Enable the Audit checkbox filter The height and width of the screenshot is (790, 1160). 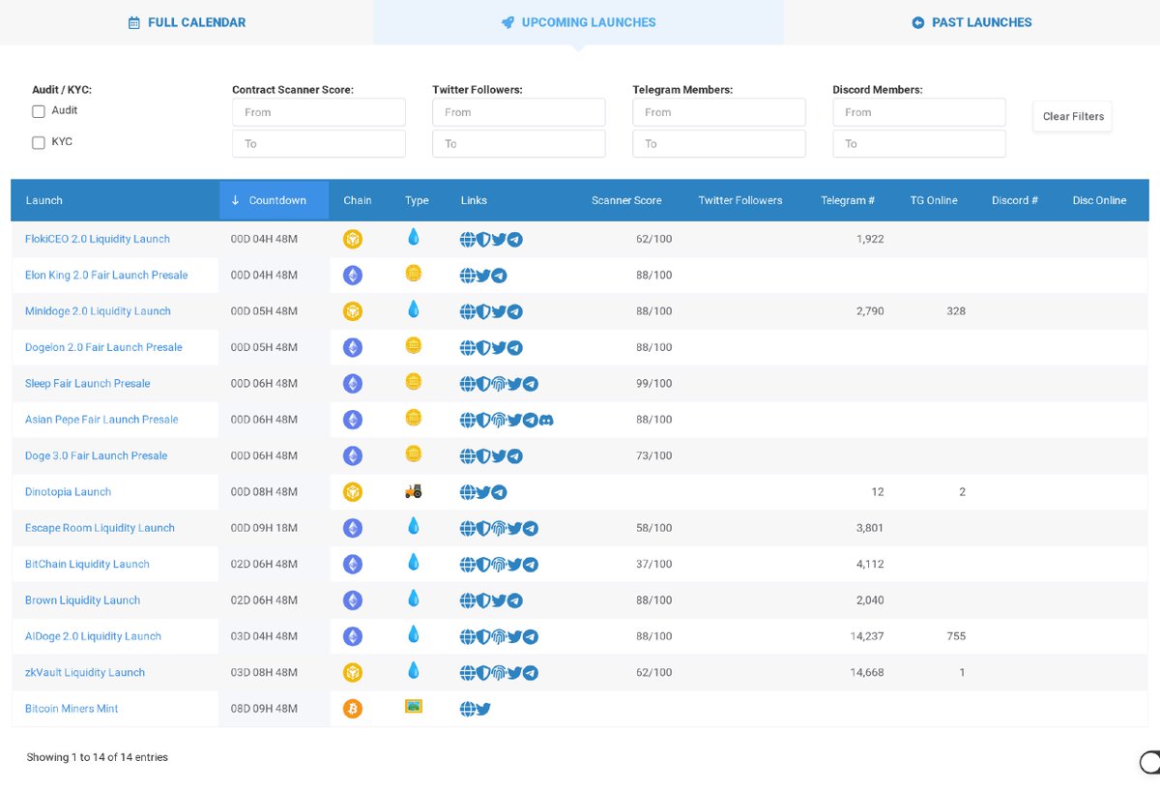pyautogui.click(x=39, y=111)
